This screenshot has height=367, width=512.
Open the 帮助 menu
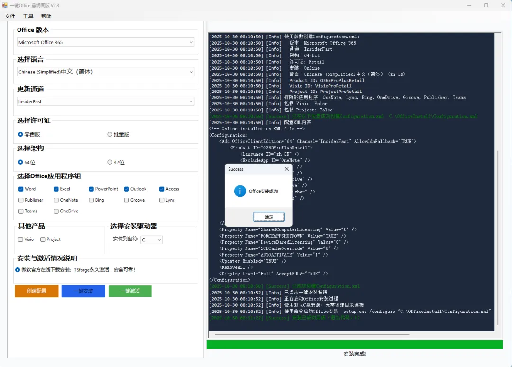[46, 16]
